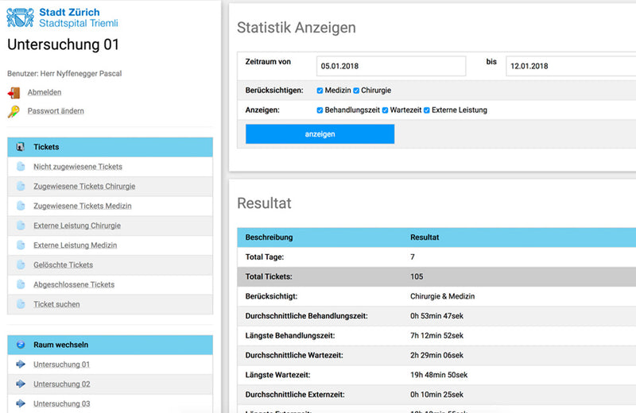Screen dimensions: 636x413
Task: Uncheck the Medizin checkbox
Action: [320, 91]
